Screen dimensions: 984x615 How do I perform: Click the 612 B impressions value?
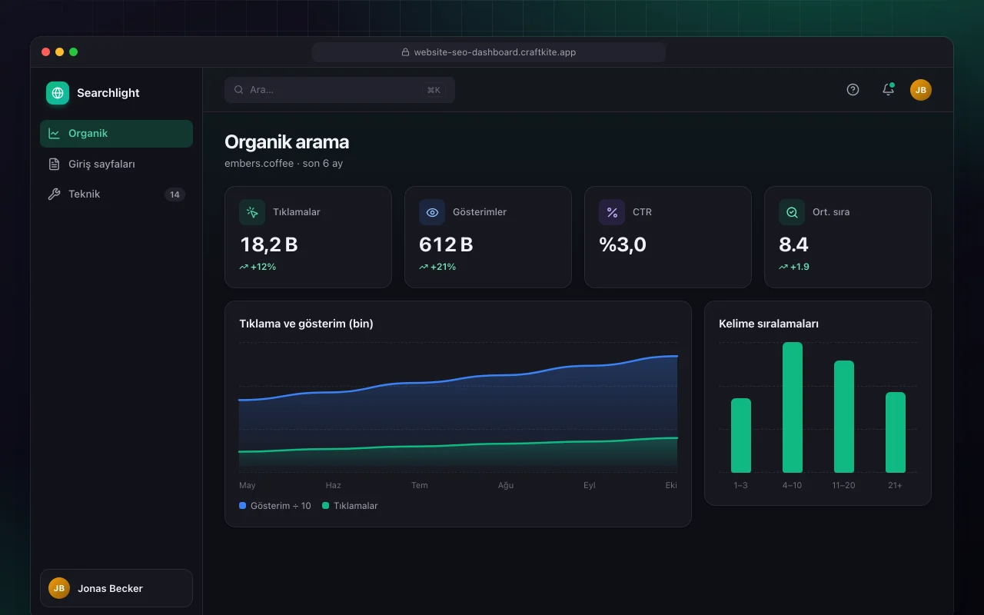pyautogui.click(x=446, y=244)
